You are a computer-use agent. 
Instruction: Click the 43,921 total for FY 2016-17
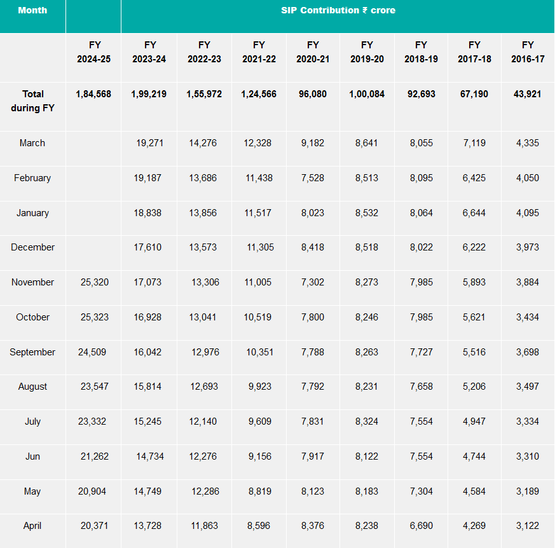pos(528,94)
